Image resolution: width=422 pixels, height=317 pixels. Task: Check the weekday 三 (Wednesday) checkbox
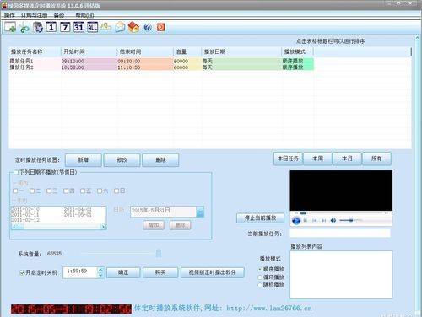pos(49,191)
